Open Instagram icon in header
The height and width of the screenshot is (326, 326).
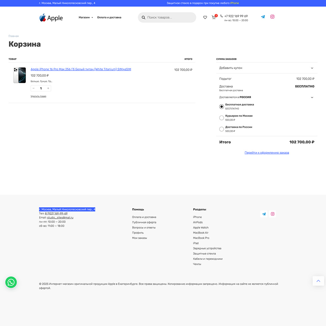(272, 17)
